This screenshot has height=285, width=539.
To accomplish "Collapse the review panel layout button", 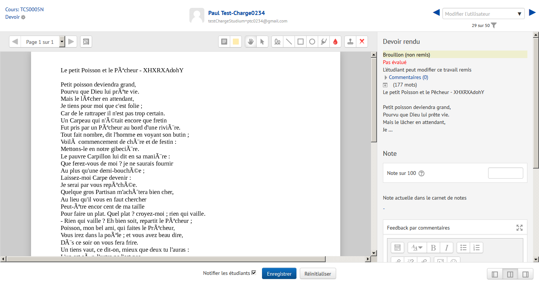I will click(x=495, y=274).
